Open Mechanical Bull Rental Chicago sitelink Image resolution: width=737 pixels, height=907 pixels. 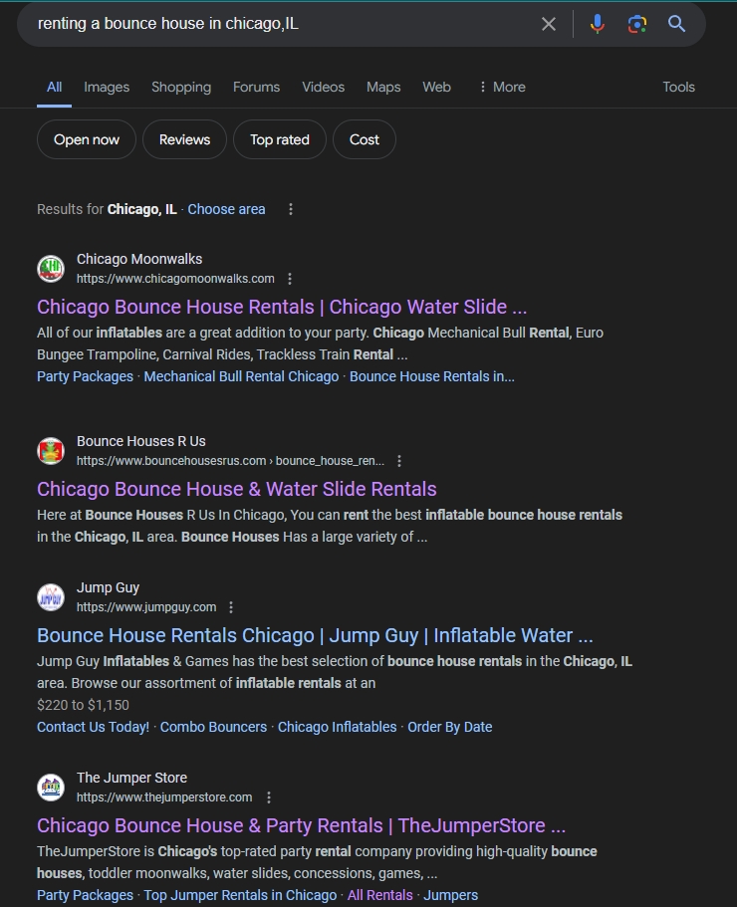tap(241, 376)
